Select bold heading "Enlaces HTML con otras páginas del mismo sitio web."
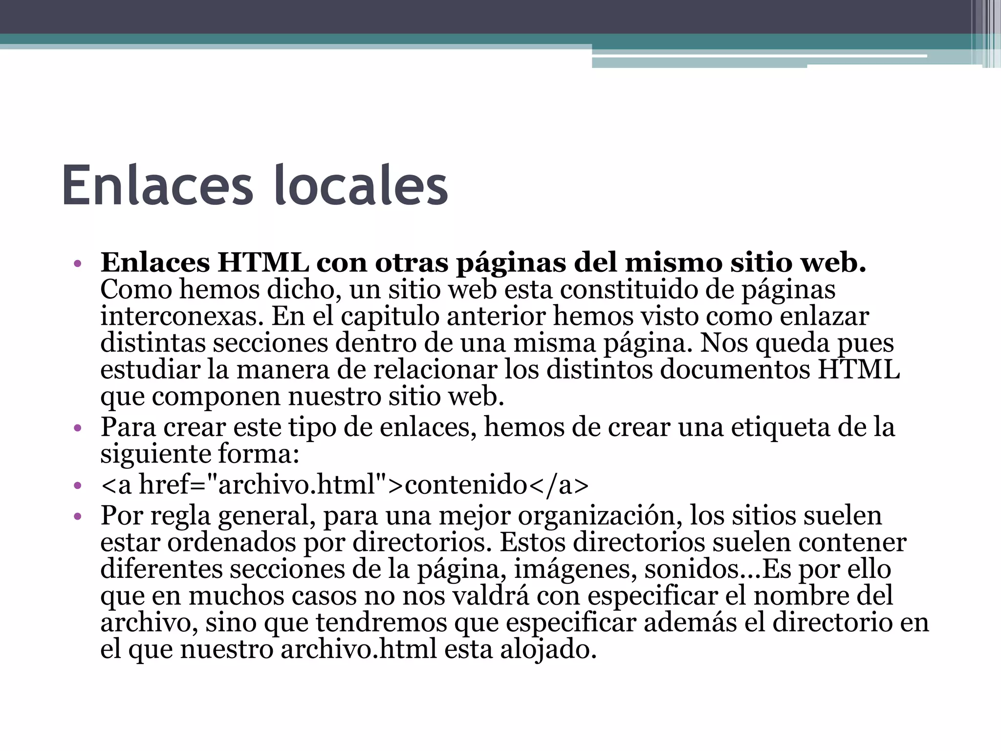This screenshot has height=751, width=1001. click(483, 263)
